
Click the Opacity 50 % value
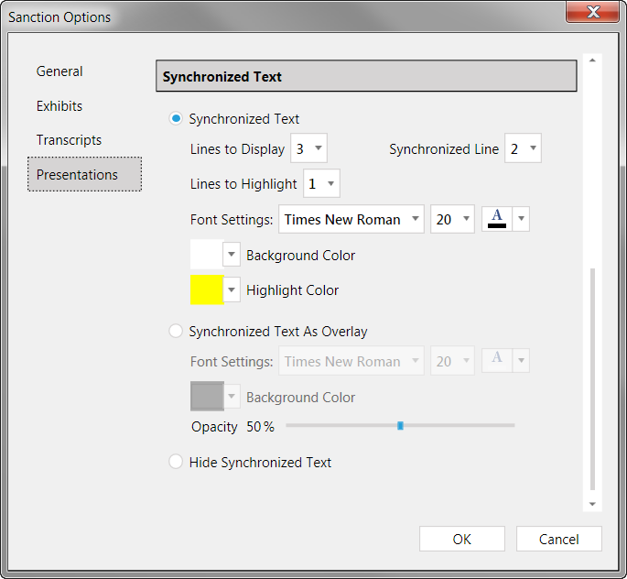(x=260, y=427)
